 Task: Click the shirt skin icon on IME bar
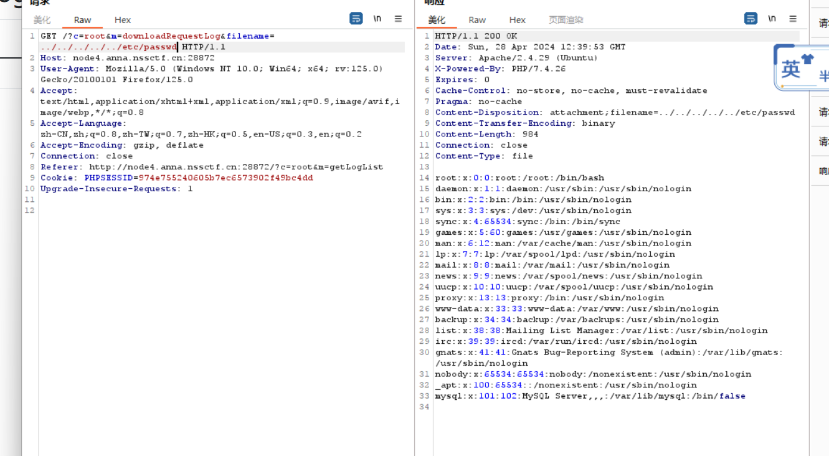[808, 60]
